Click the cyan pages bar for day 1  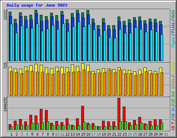(11, 42)
